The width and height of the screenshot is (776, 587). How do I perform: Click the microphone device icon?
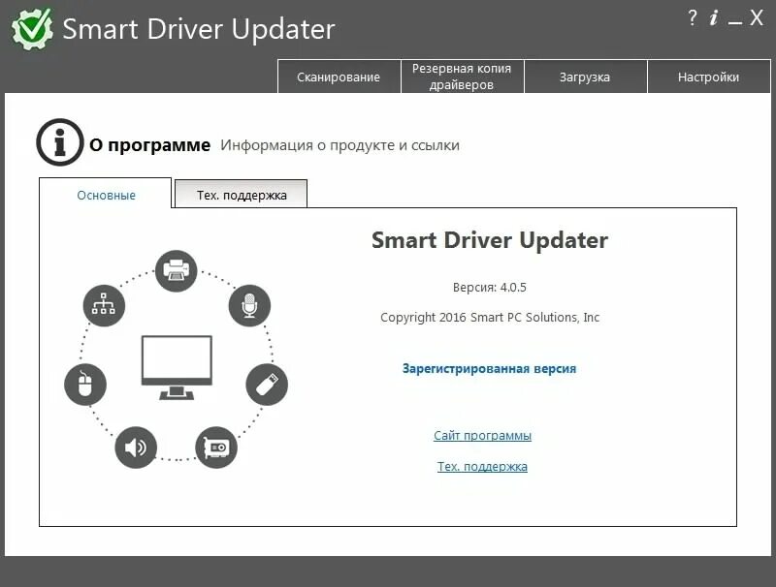pos(249,306)
